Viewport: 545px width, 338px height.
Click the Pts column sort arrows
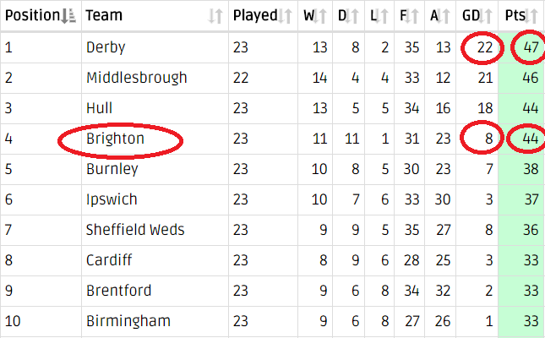531,16
